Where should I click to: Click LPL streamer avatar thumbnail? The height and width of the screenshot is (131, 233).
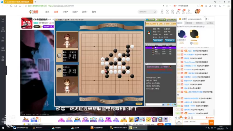point(27,23)
